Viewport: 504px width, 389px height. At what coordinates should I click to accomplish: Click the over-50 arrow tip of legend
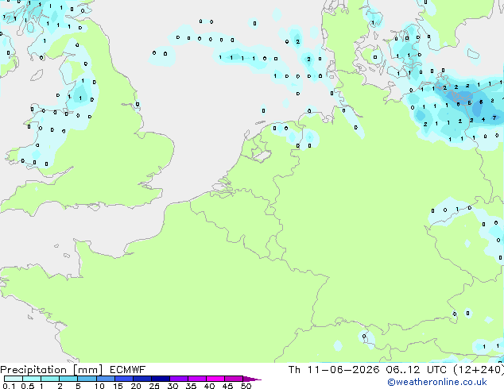[x=253, y=379]
